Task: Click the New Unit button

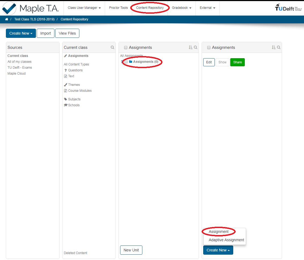Action: 131,250
